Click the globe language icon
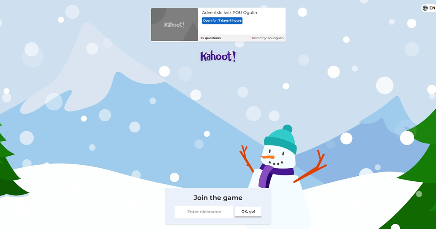The image size is (436, 229). 425,8
